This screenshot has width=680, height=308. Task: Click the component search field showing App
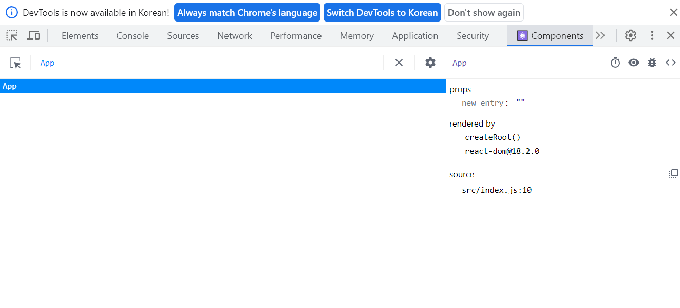coord(207,63)
